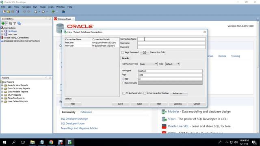The image size is (260, 146).
Task: Open the notification center icon
Action: click(254, 142)
